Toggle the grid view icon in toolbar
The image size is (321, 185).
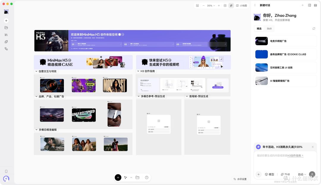[225, 6]
